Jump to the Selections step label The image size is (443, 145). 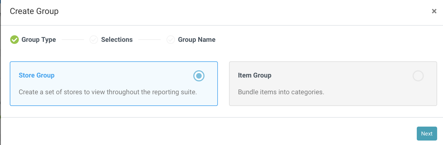tap(117, 40)
